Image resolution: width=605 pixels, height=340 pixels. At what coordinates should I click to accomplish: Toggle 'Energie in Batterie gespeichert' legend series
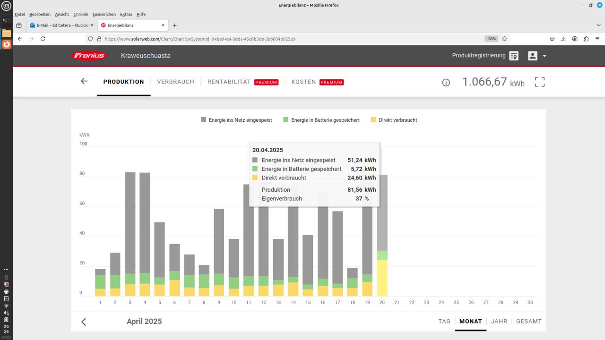tap(321, 120)
